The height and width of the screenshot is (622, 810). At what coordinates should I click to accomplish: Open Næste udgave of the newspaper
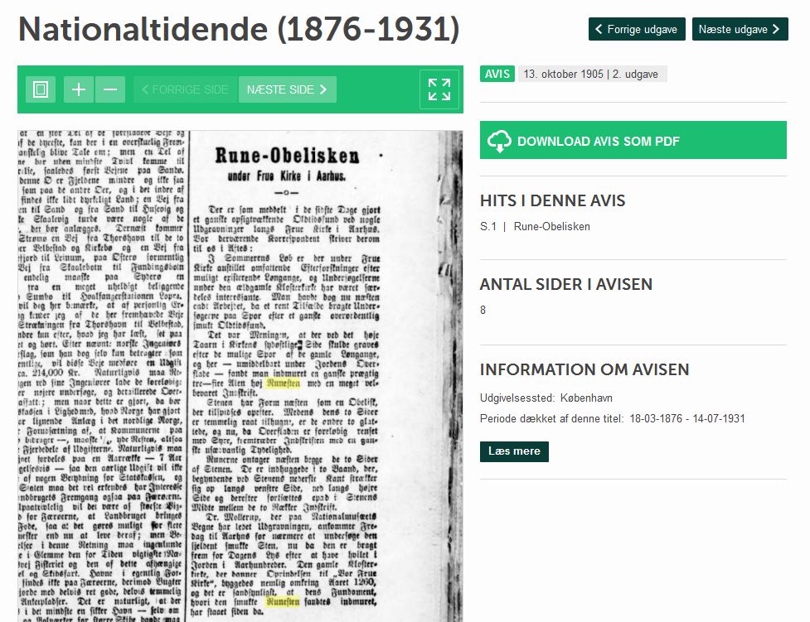[x=740, y=29]
